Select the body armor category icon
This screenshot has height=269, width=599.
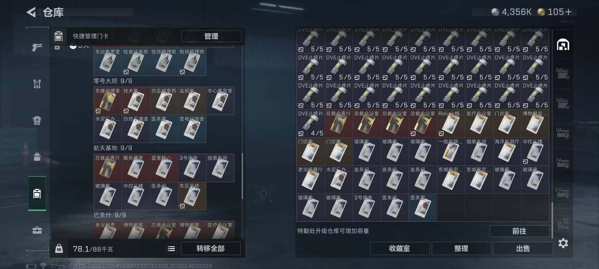[37, 84]
